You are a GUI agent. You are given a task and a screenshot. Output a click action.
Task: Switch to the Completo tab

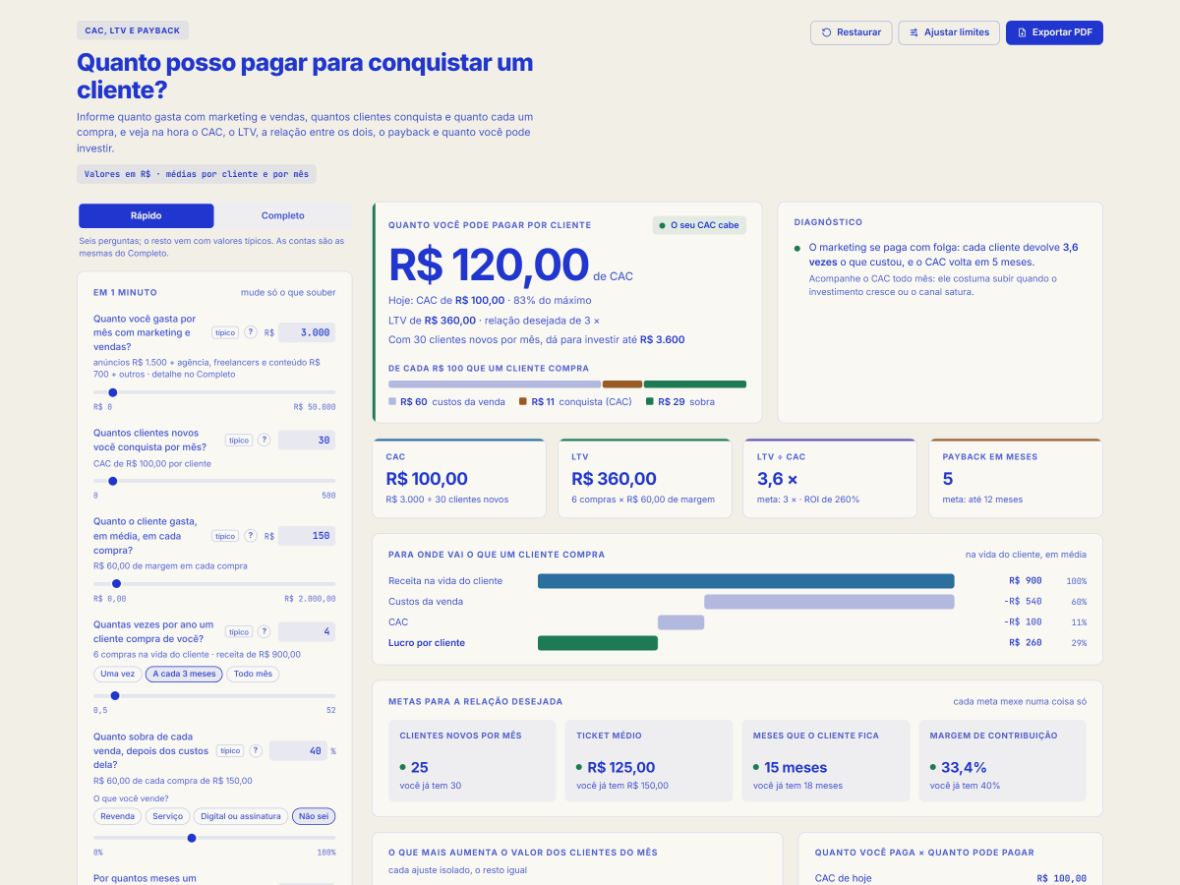pyautogui.click(x=283, y=215)
